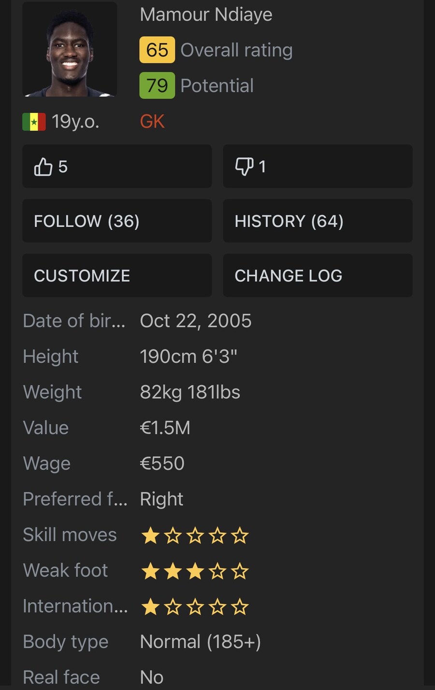This screenshot has width=435, height=690.
Task: Click the fifth Skill moves star
Action: 240,535
